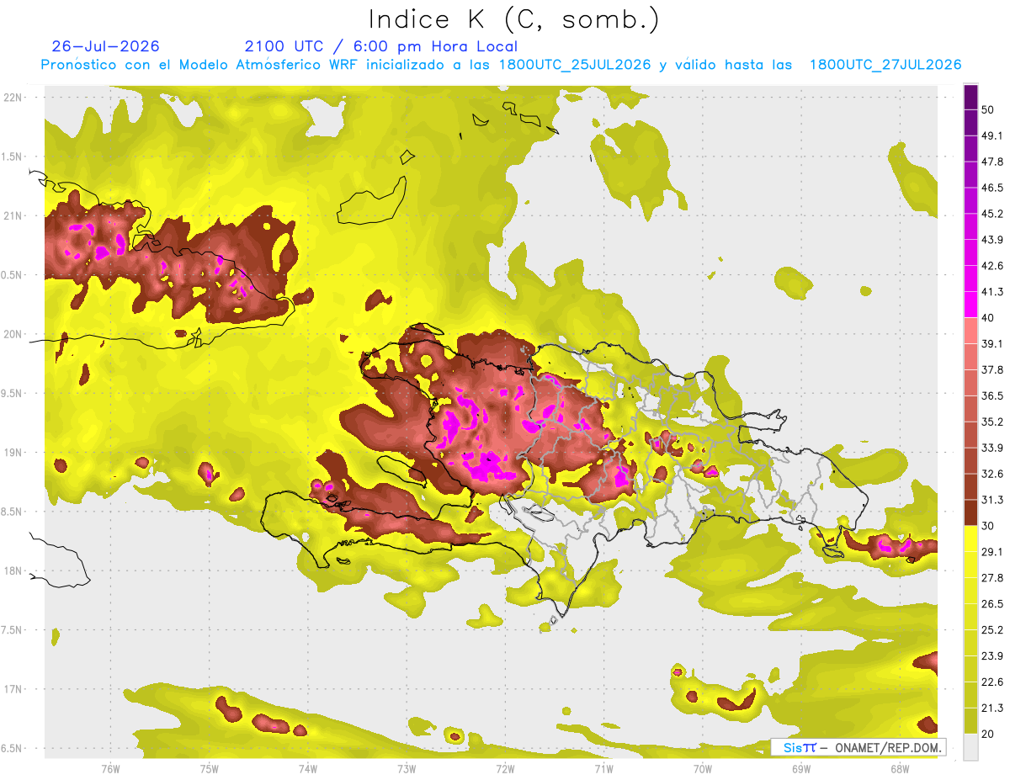Click the colorbar value "46.5"

click(x=993, y=188)
